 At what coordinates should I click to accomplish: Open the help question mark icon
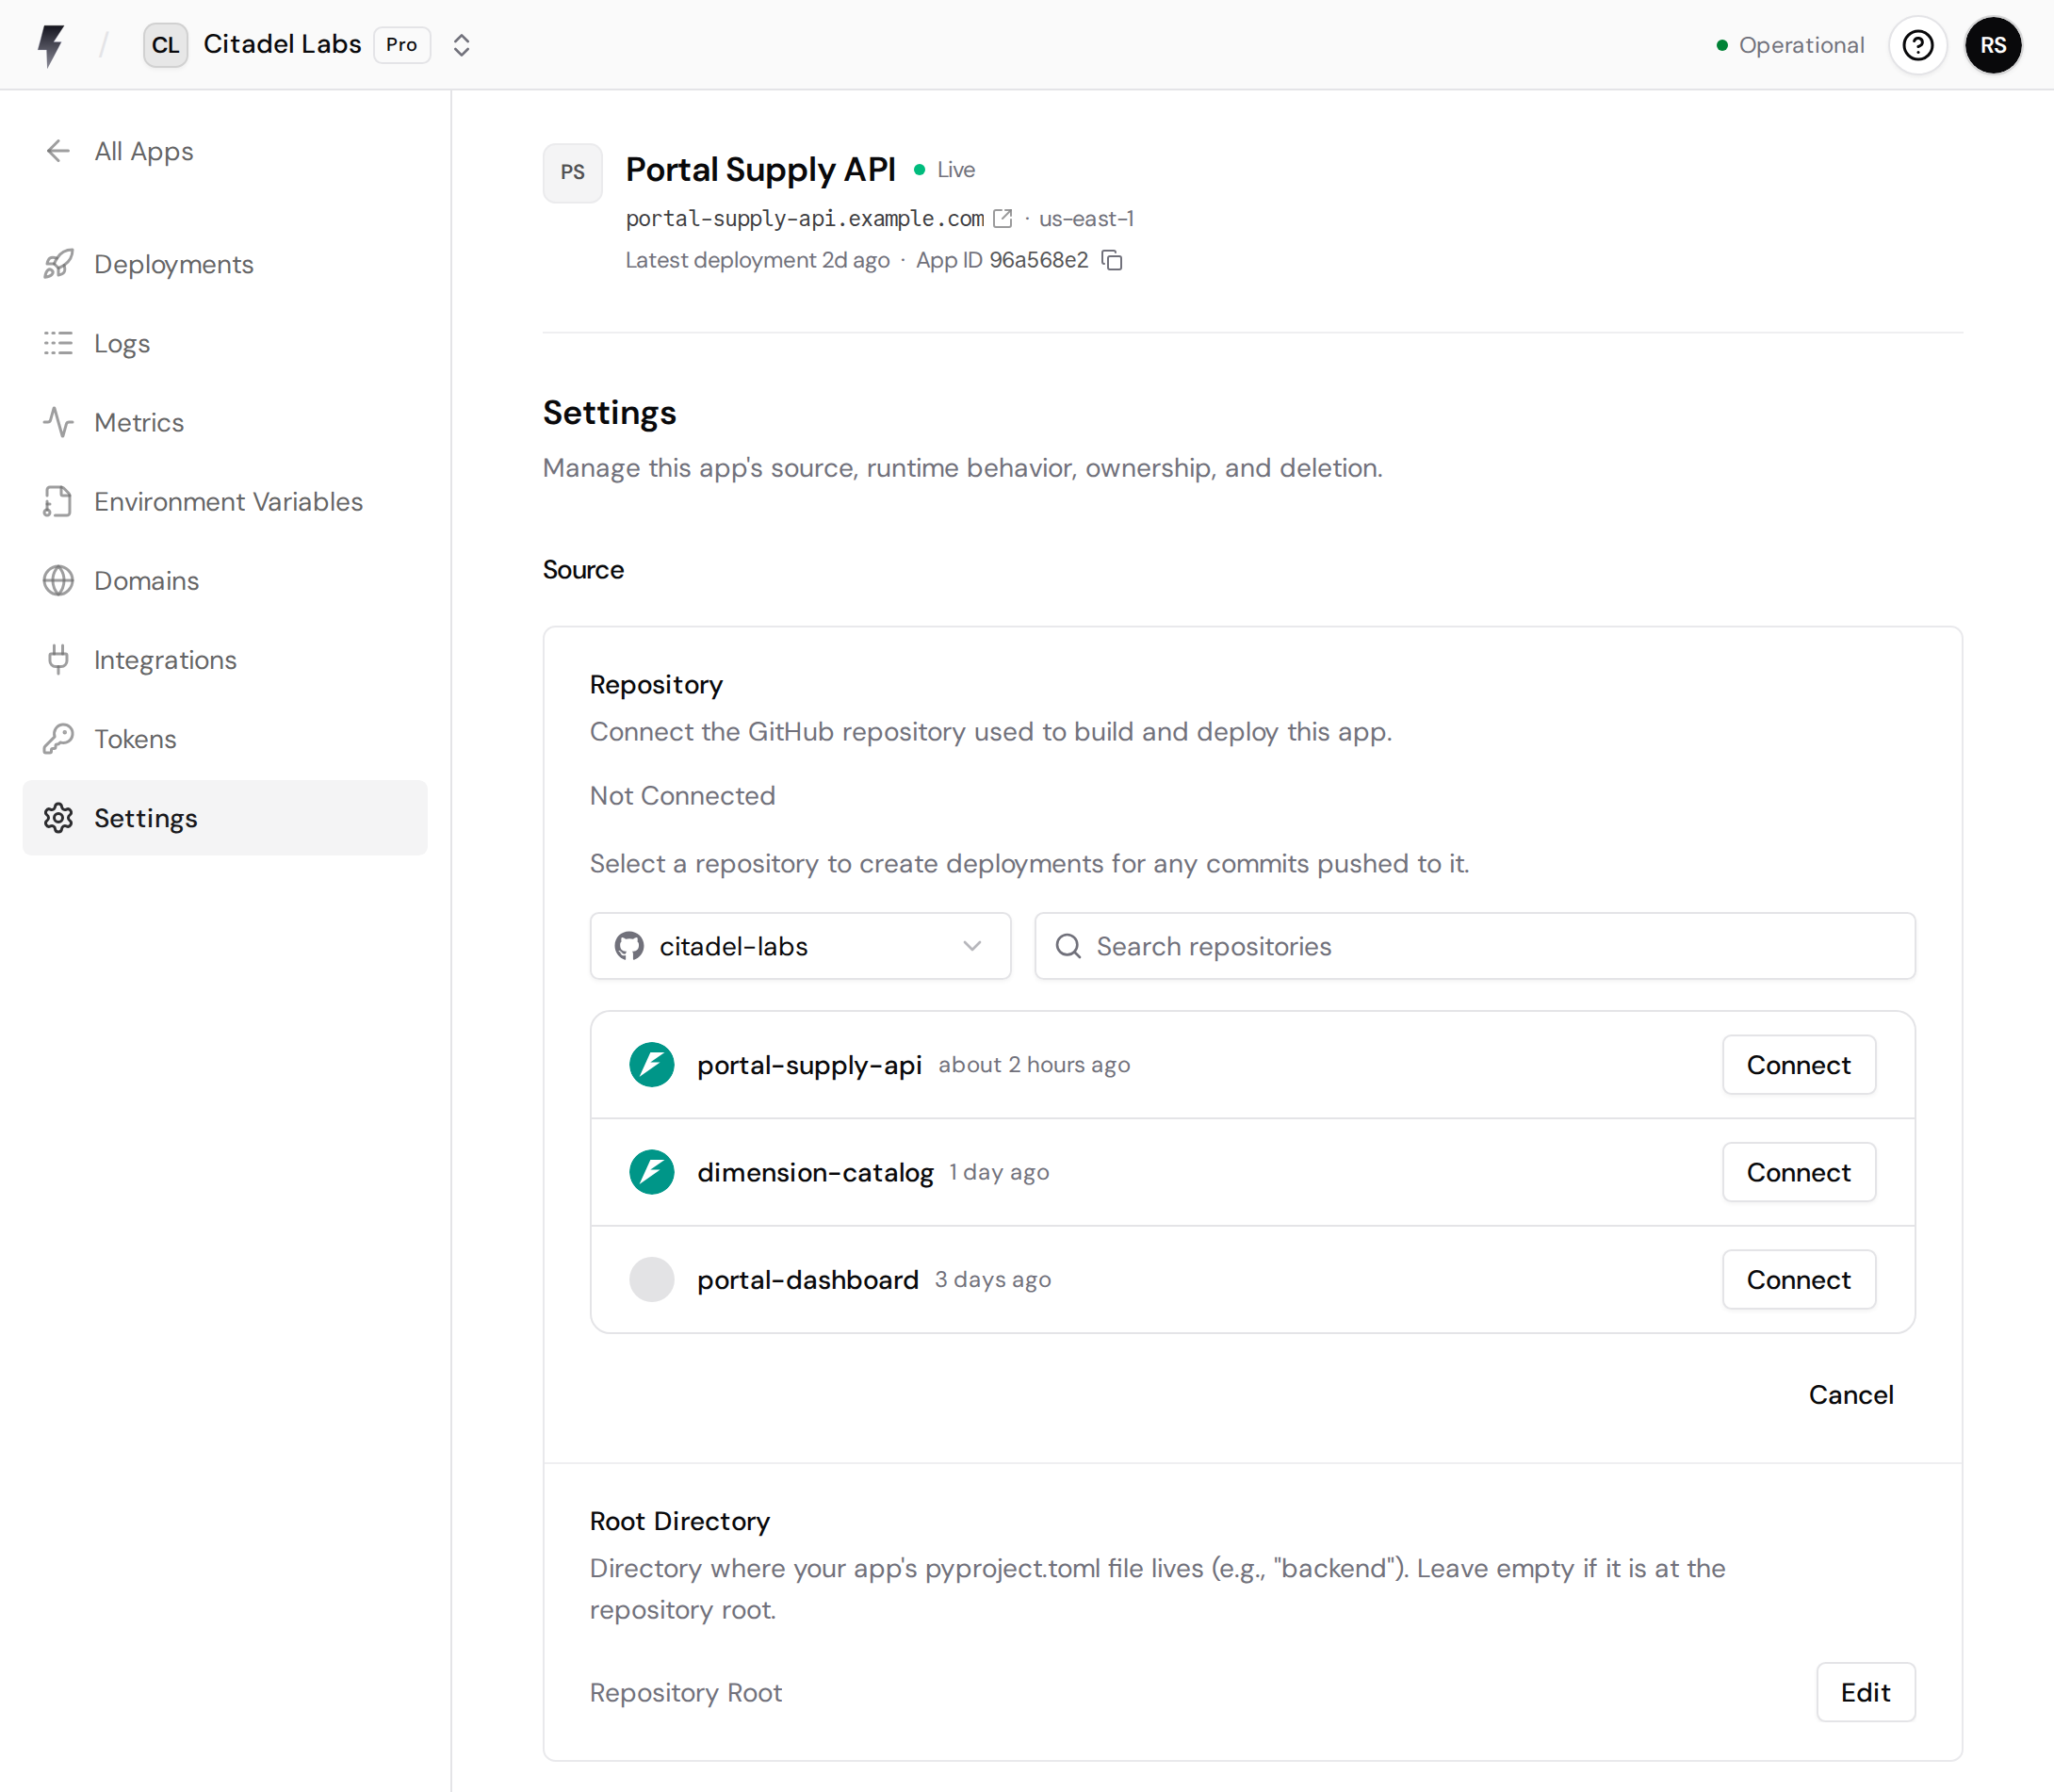point(1917,45)
